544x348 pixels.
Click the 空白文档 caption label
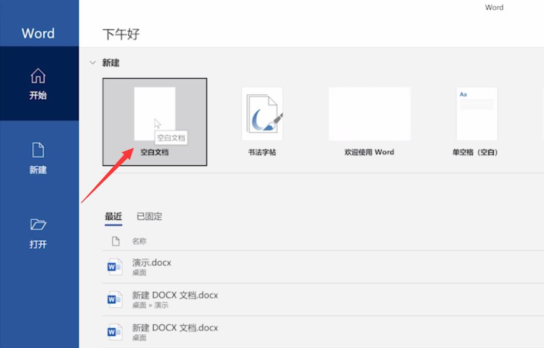point(155,152)
